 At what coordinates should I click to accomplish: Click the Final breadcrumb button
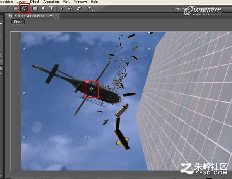(18, 22)
